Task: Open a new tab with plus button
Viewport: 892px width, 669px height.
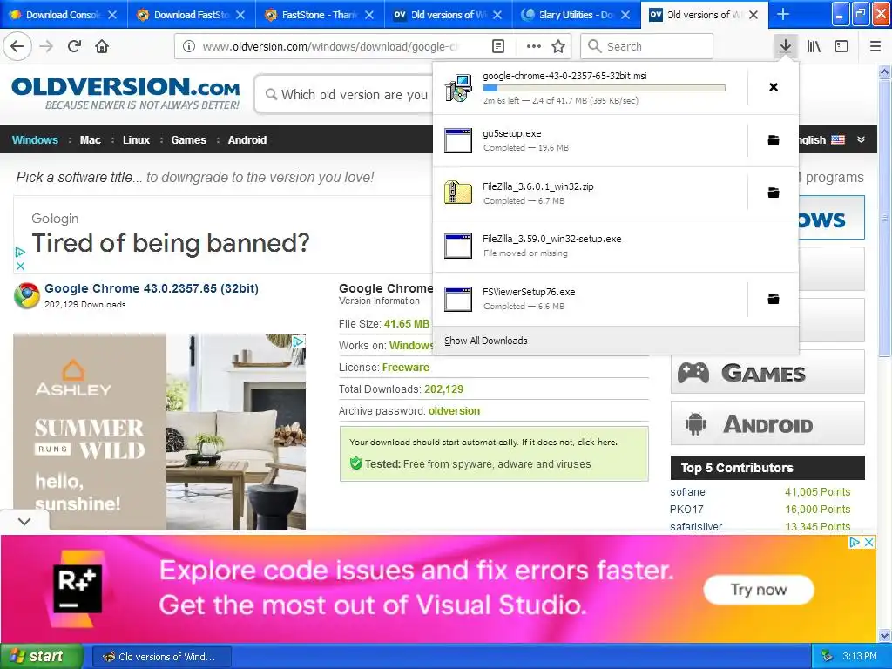Action: pyautogui.click(x=783, y=14)
